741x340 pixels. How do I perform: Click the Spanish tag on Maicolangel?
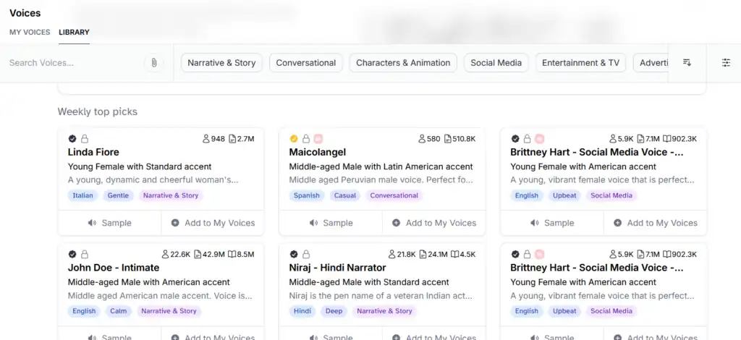coord(307,195)
